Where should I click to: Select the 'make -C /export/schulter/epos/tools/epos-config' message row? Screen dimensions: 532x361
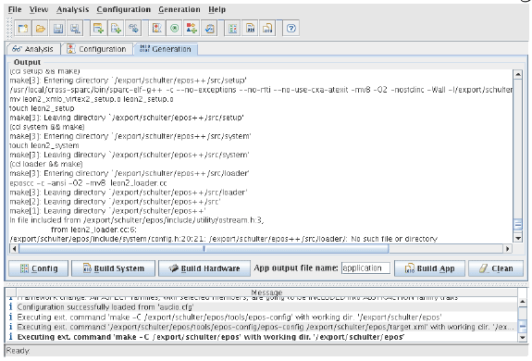[262, 317]
